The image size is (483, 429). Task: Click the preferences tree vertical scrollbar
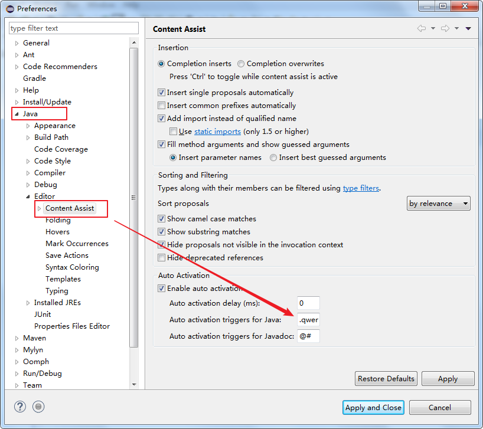133,197
